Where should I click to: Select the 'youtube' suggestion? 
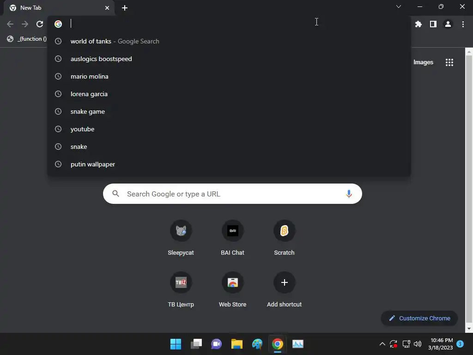coord(229,129)
